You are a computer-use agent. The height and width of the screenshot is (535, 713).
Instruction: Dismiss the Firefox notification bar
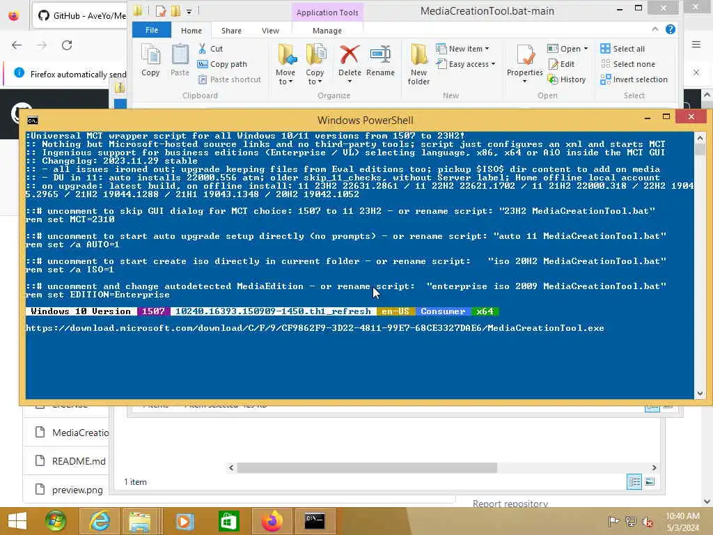pyautogui.click(x=696, y=72)
